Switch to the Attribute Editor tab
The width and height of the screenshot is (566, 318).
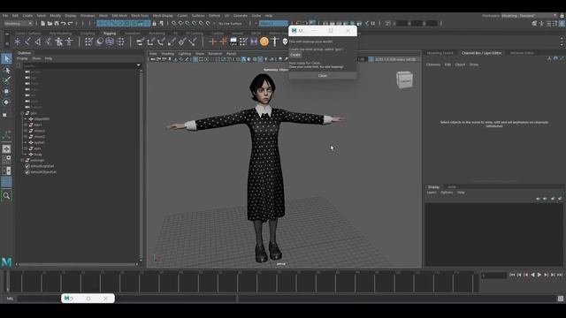point(522,53)
